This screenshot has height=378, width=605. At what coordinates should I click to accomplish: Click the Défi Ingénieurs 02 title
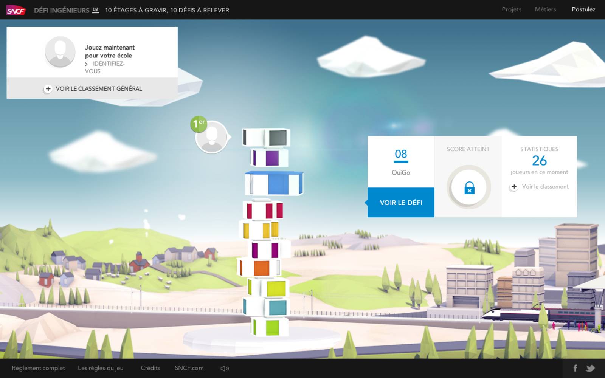pos(67,10)
